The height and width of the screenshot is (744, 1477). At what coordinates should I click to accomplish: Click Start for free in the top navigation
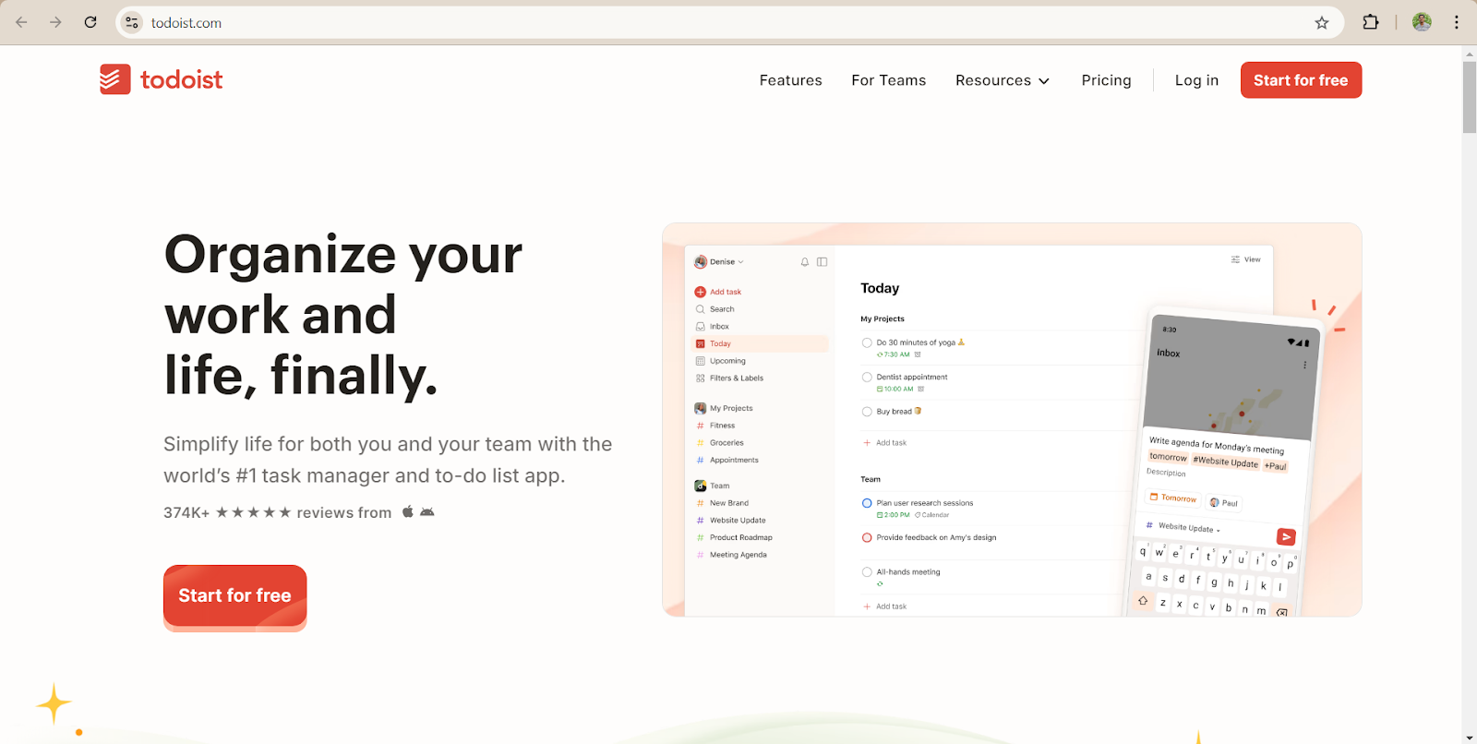pyautogui.click(x=1301, y=80)
